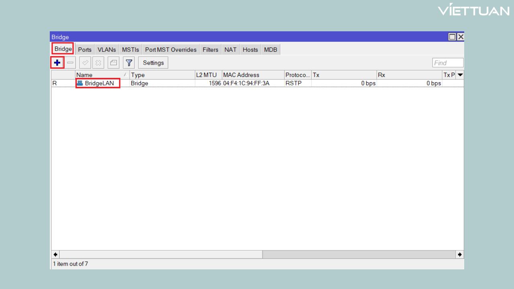The height and width of the screenshot is (289, 514).
Task: Click the right scroll arrow of horizontal scrollbar
Action: (460, 254)
